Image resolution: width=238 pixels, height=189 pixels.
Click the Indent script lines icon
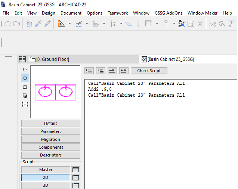[x=112, y=71]
